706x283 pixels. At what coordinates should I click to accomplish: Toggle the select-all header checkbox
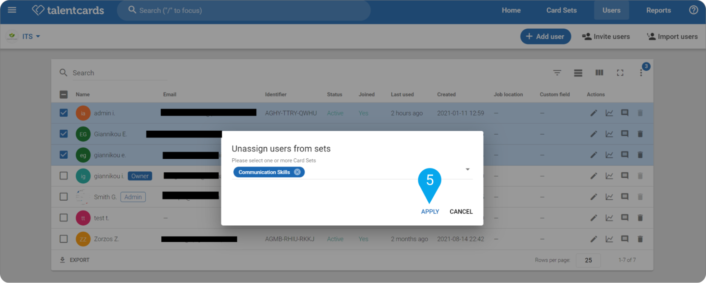tap(64, 94)
